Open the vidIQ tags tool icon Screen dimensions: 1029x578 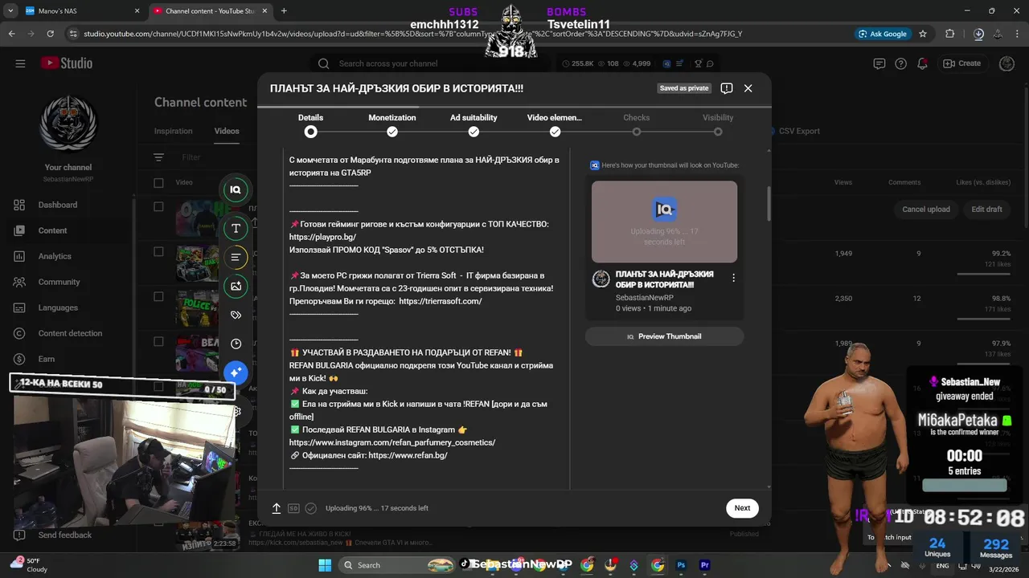point(236,315)
